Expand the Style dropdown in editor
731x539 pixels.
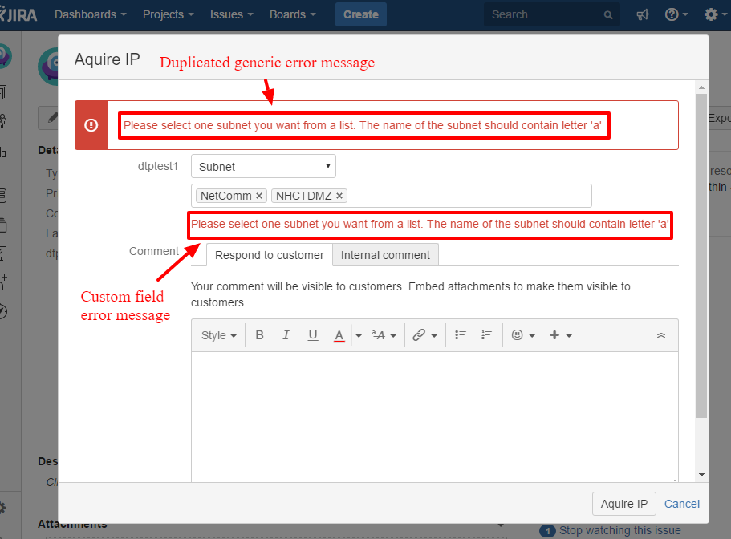click(x=218, y=335)
